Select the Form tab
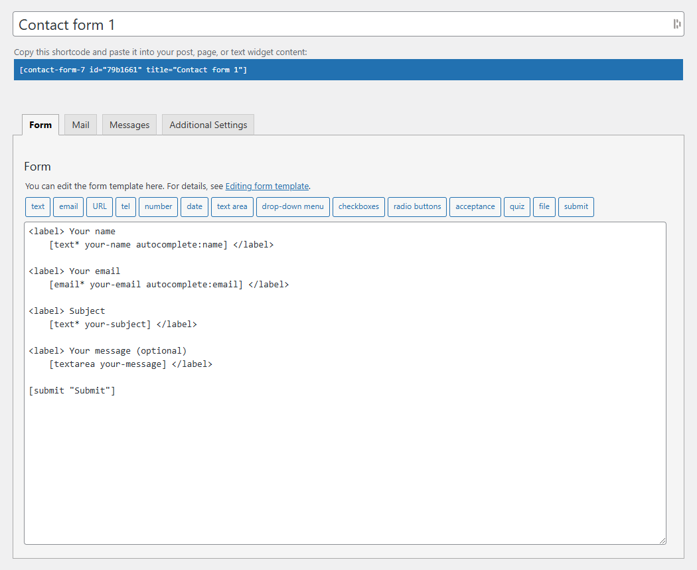 tap(40, 125)
